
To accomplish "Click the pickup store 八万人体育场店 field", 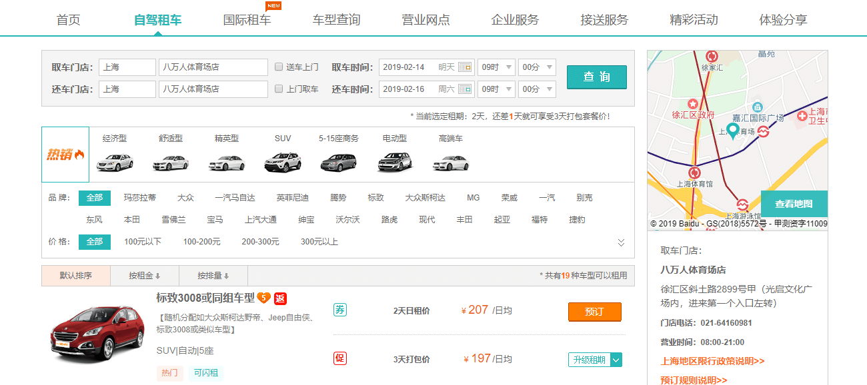I will 213,67.
